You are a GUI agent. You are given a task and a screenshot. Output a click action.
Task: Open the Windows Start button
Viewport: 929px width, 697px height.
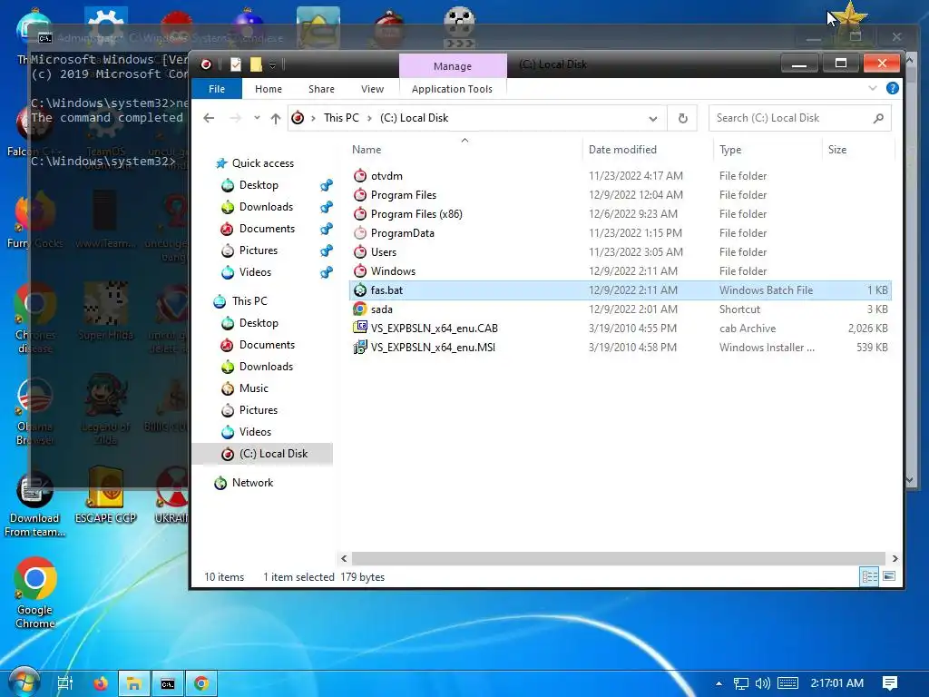coord(24,683)
